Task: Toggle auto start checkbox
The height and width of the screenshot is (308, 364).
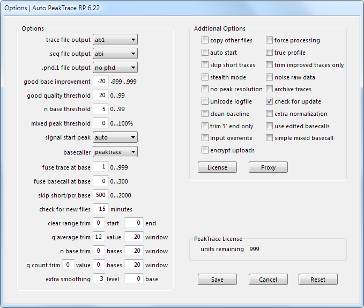Action: (x=205, y=52)
